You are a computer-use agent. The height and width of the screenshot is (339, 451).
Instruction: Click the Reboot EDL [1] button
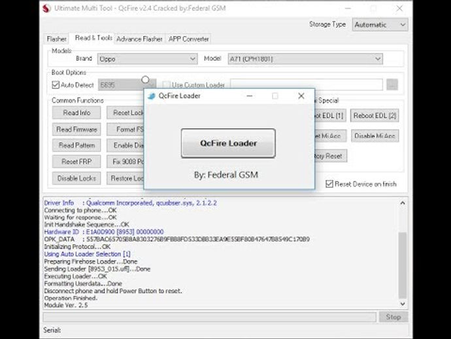point(330,115)
